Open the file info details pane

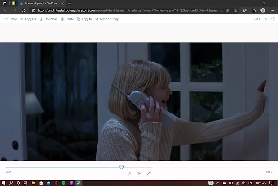click(x=273, y=19)
